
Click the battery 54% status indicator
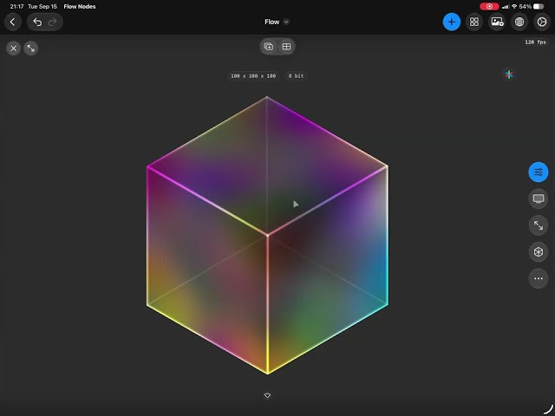532,6
